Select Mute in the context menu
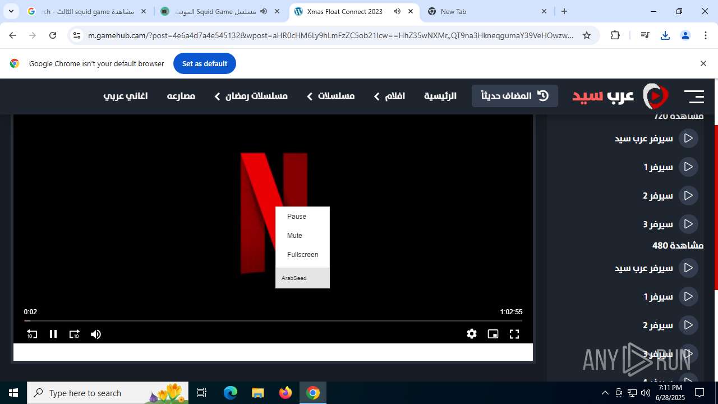Viewport: 718px width, 404px height. 302,236
